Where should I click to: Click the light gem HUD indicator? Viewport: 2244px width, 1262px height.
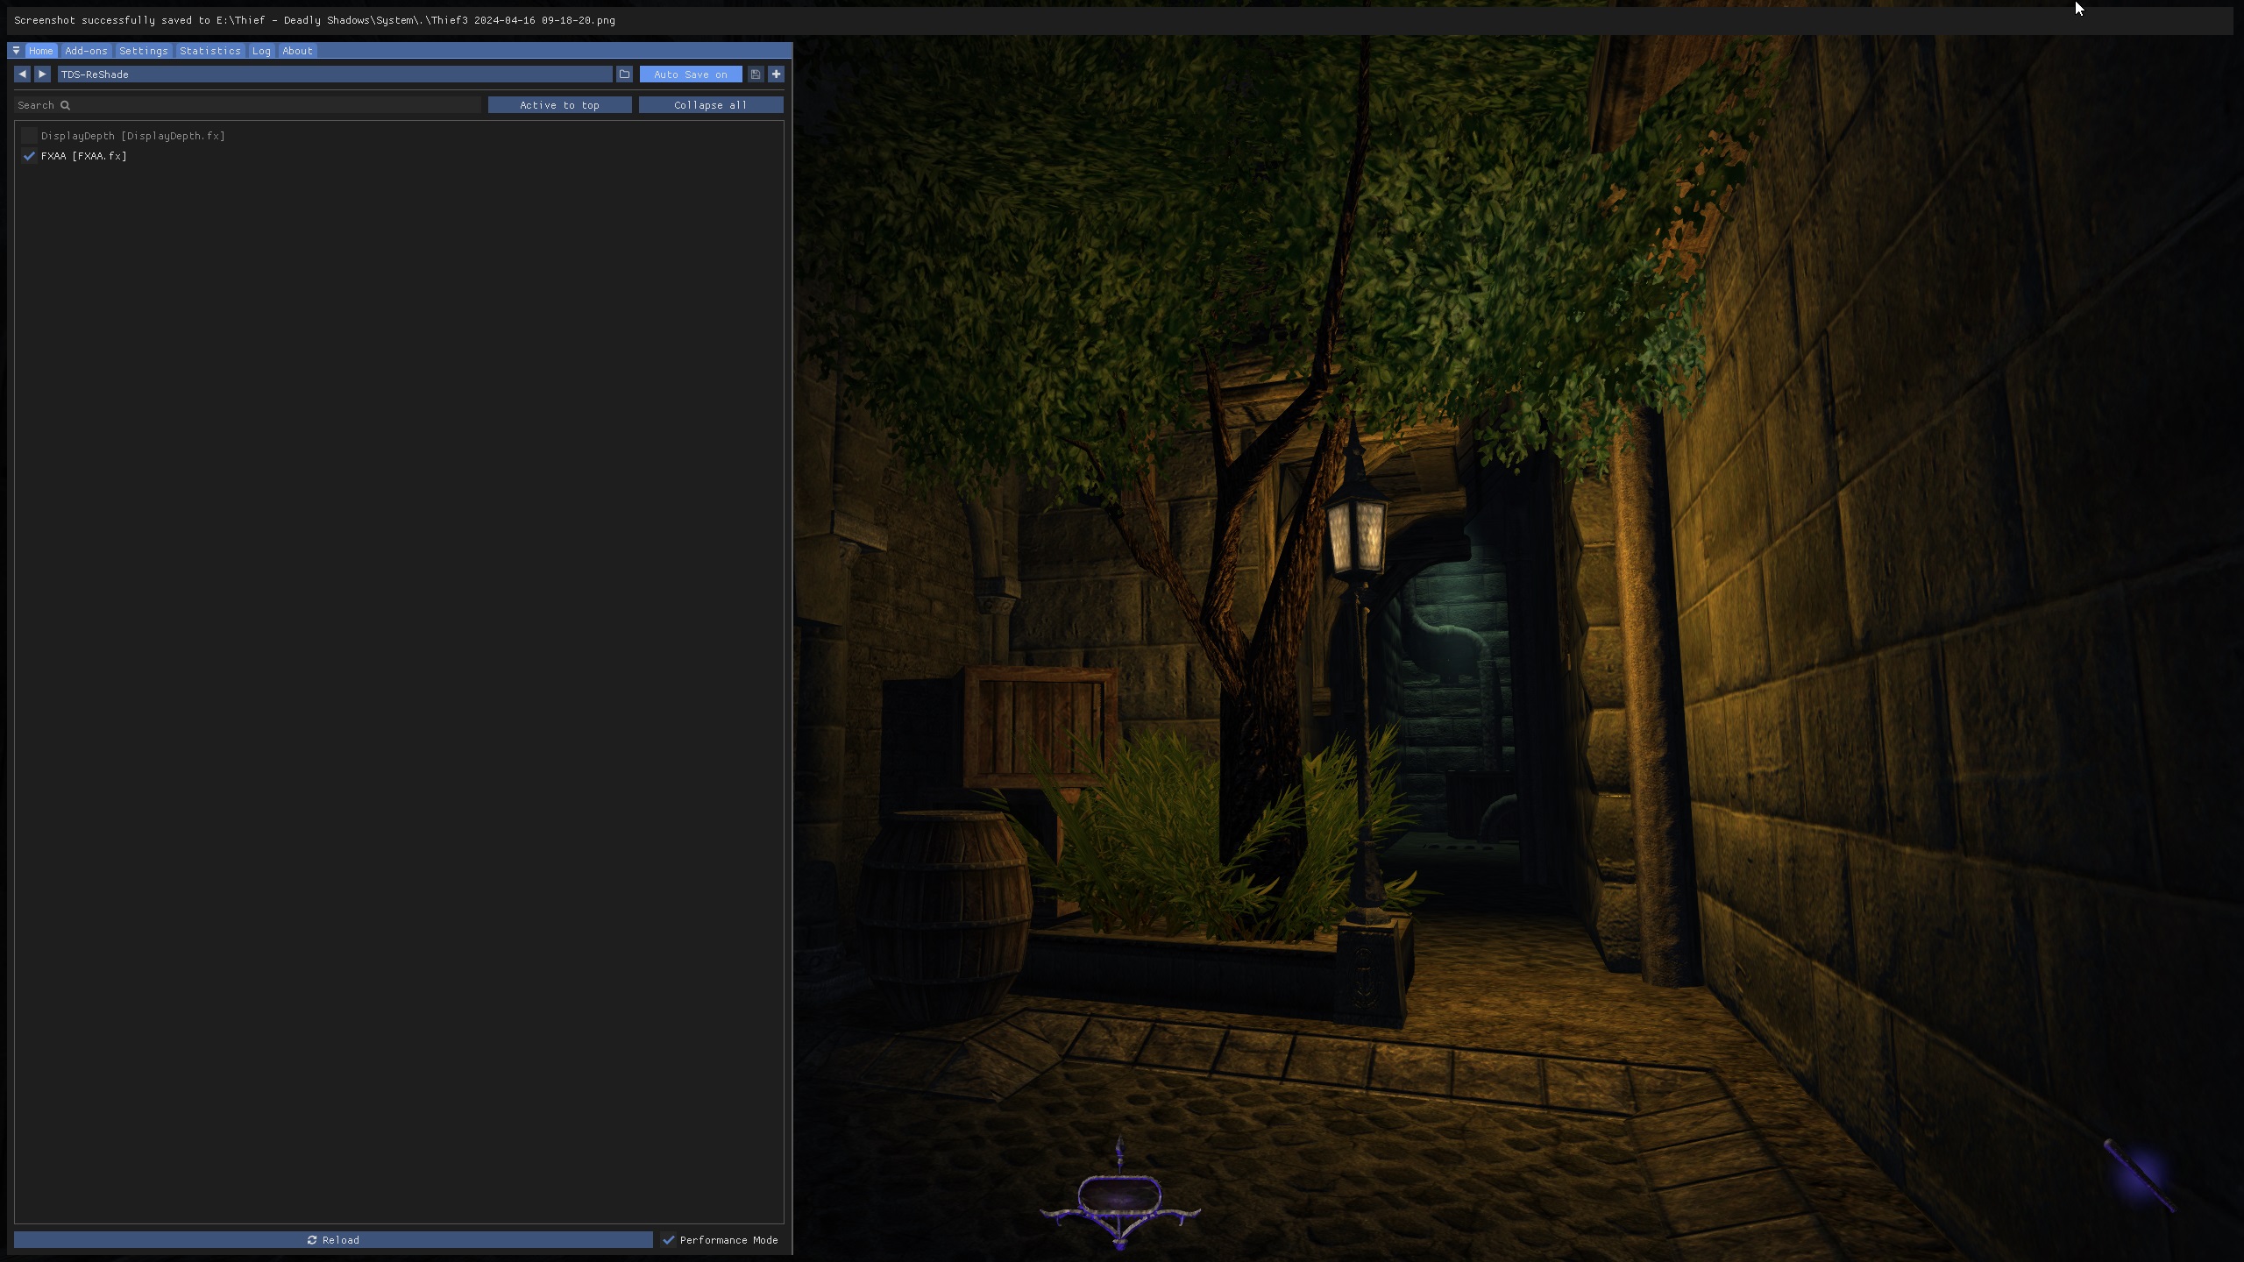coord(1119,1196)
